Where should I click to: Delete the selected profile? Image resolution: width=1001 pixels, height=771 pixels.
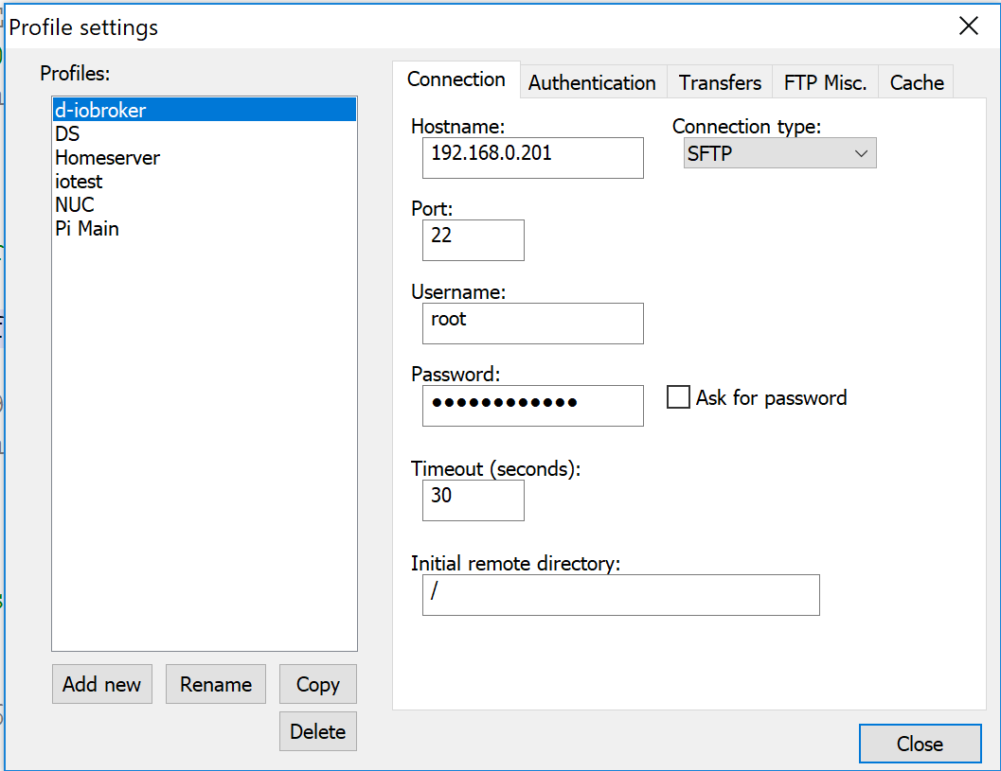(x=317, y=730)
